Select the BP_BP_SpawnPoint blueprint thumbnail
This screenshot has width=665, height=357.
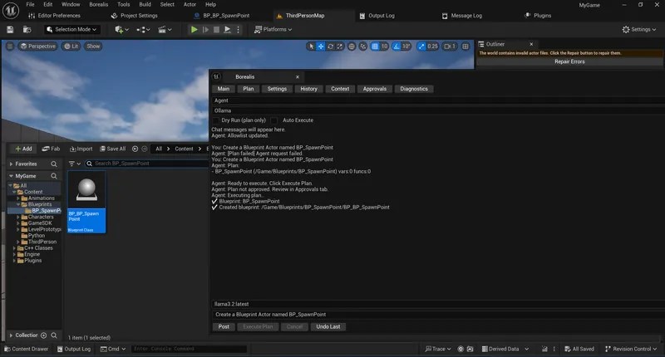[86, 202]
